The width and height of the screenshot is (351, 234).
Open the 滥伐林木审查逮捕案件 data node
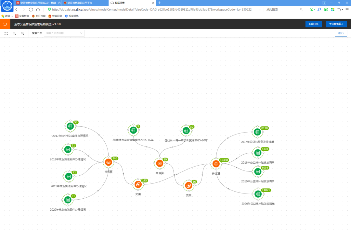point(133,130)
